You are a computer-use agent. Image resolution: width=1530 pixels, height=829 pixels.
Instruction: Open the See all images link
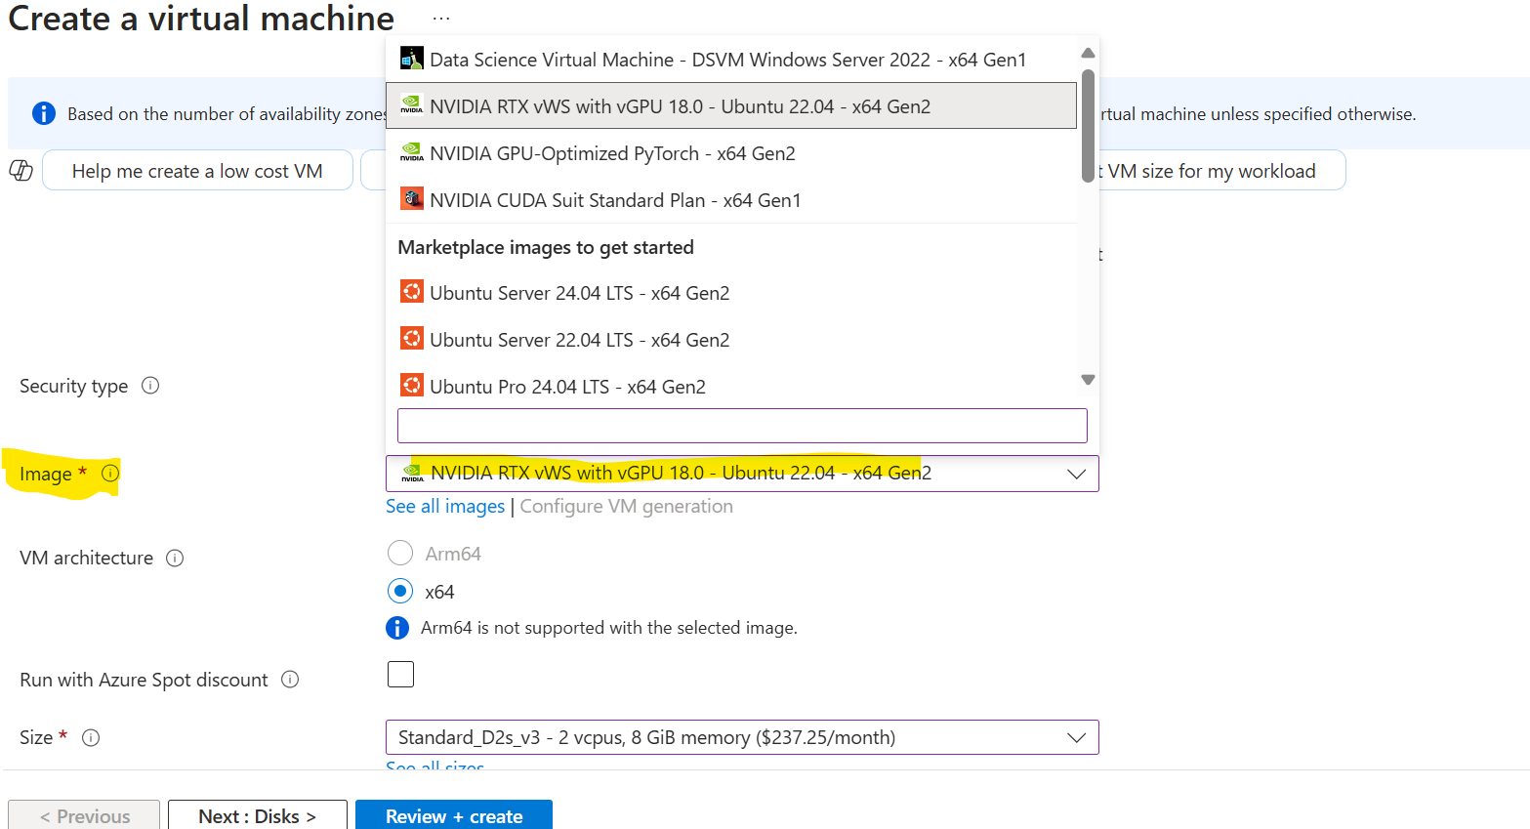click(x=445, y=506)
